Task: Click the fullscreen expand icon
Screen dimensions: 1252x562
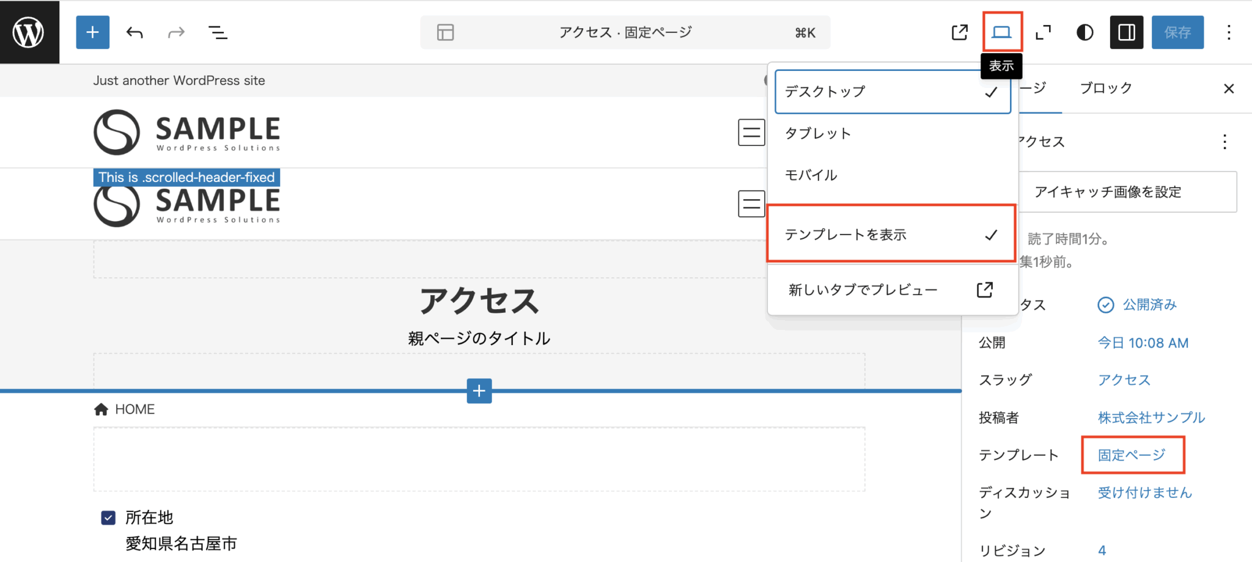Action: point(1042,32)
